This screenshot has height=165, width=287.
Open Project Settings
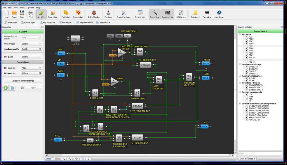click(x=124, y=14)
